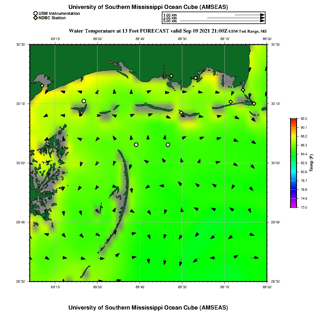This screenshot has height=311, width=326.
Task: Click the red top of the temperature color bar
Action: tap(294, 120)
